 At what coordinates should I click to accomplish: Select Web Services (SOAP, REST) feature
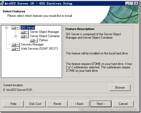click(39, 49)
